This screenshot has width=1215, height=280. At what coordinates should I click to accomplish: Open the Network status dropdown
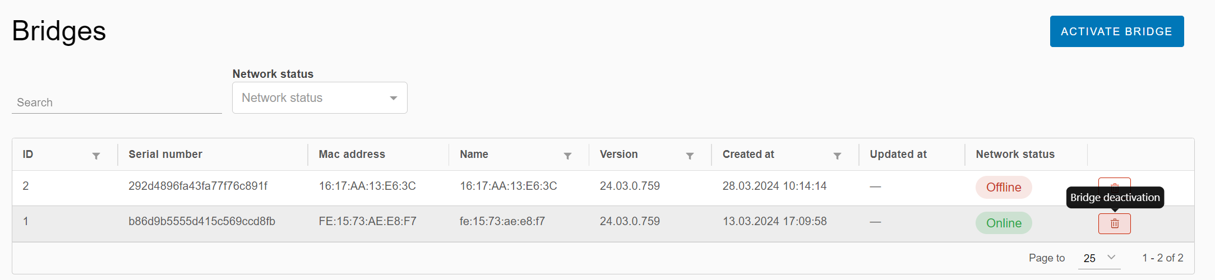click(319, 98)
